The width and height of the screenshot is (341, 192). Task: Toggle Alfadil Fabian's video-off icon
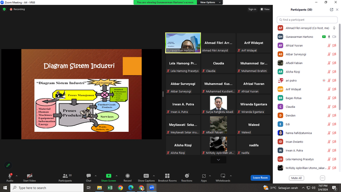click(334, 63)
